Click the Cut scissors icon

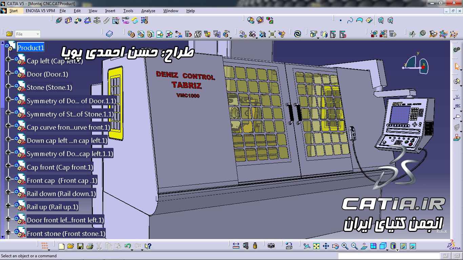(x=99, y=246)
